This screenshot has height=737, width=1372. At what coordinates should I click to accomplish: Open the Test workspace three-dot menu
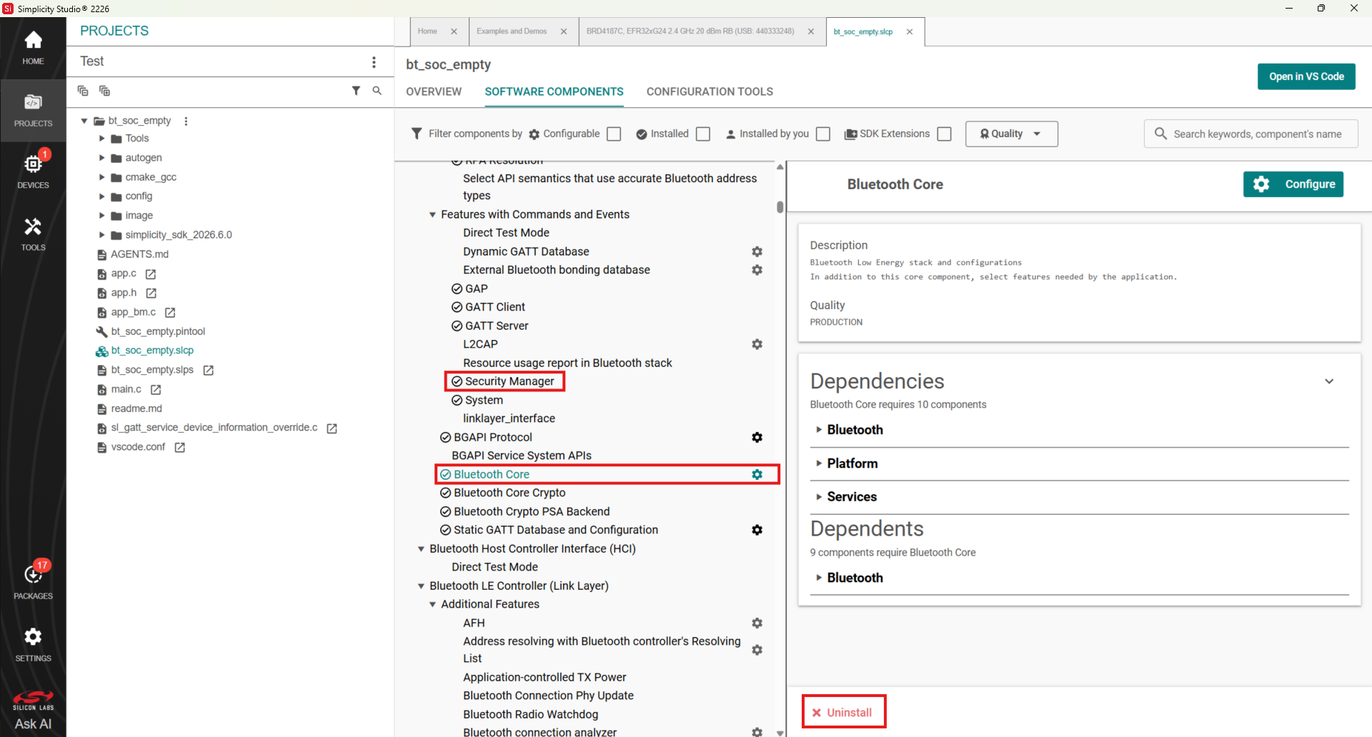pyautogui.click(x=374, y=62)
